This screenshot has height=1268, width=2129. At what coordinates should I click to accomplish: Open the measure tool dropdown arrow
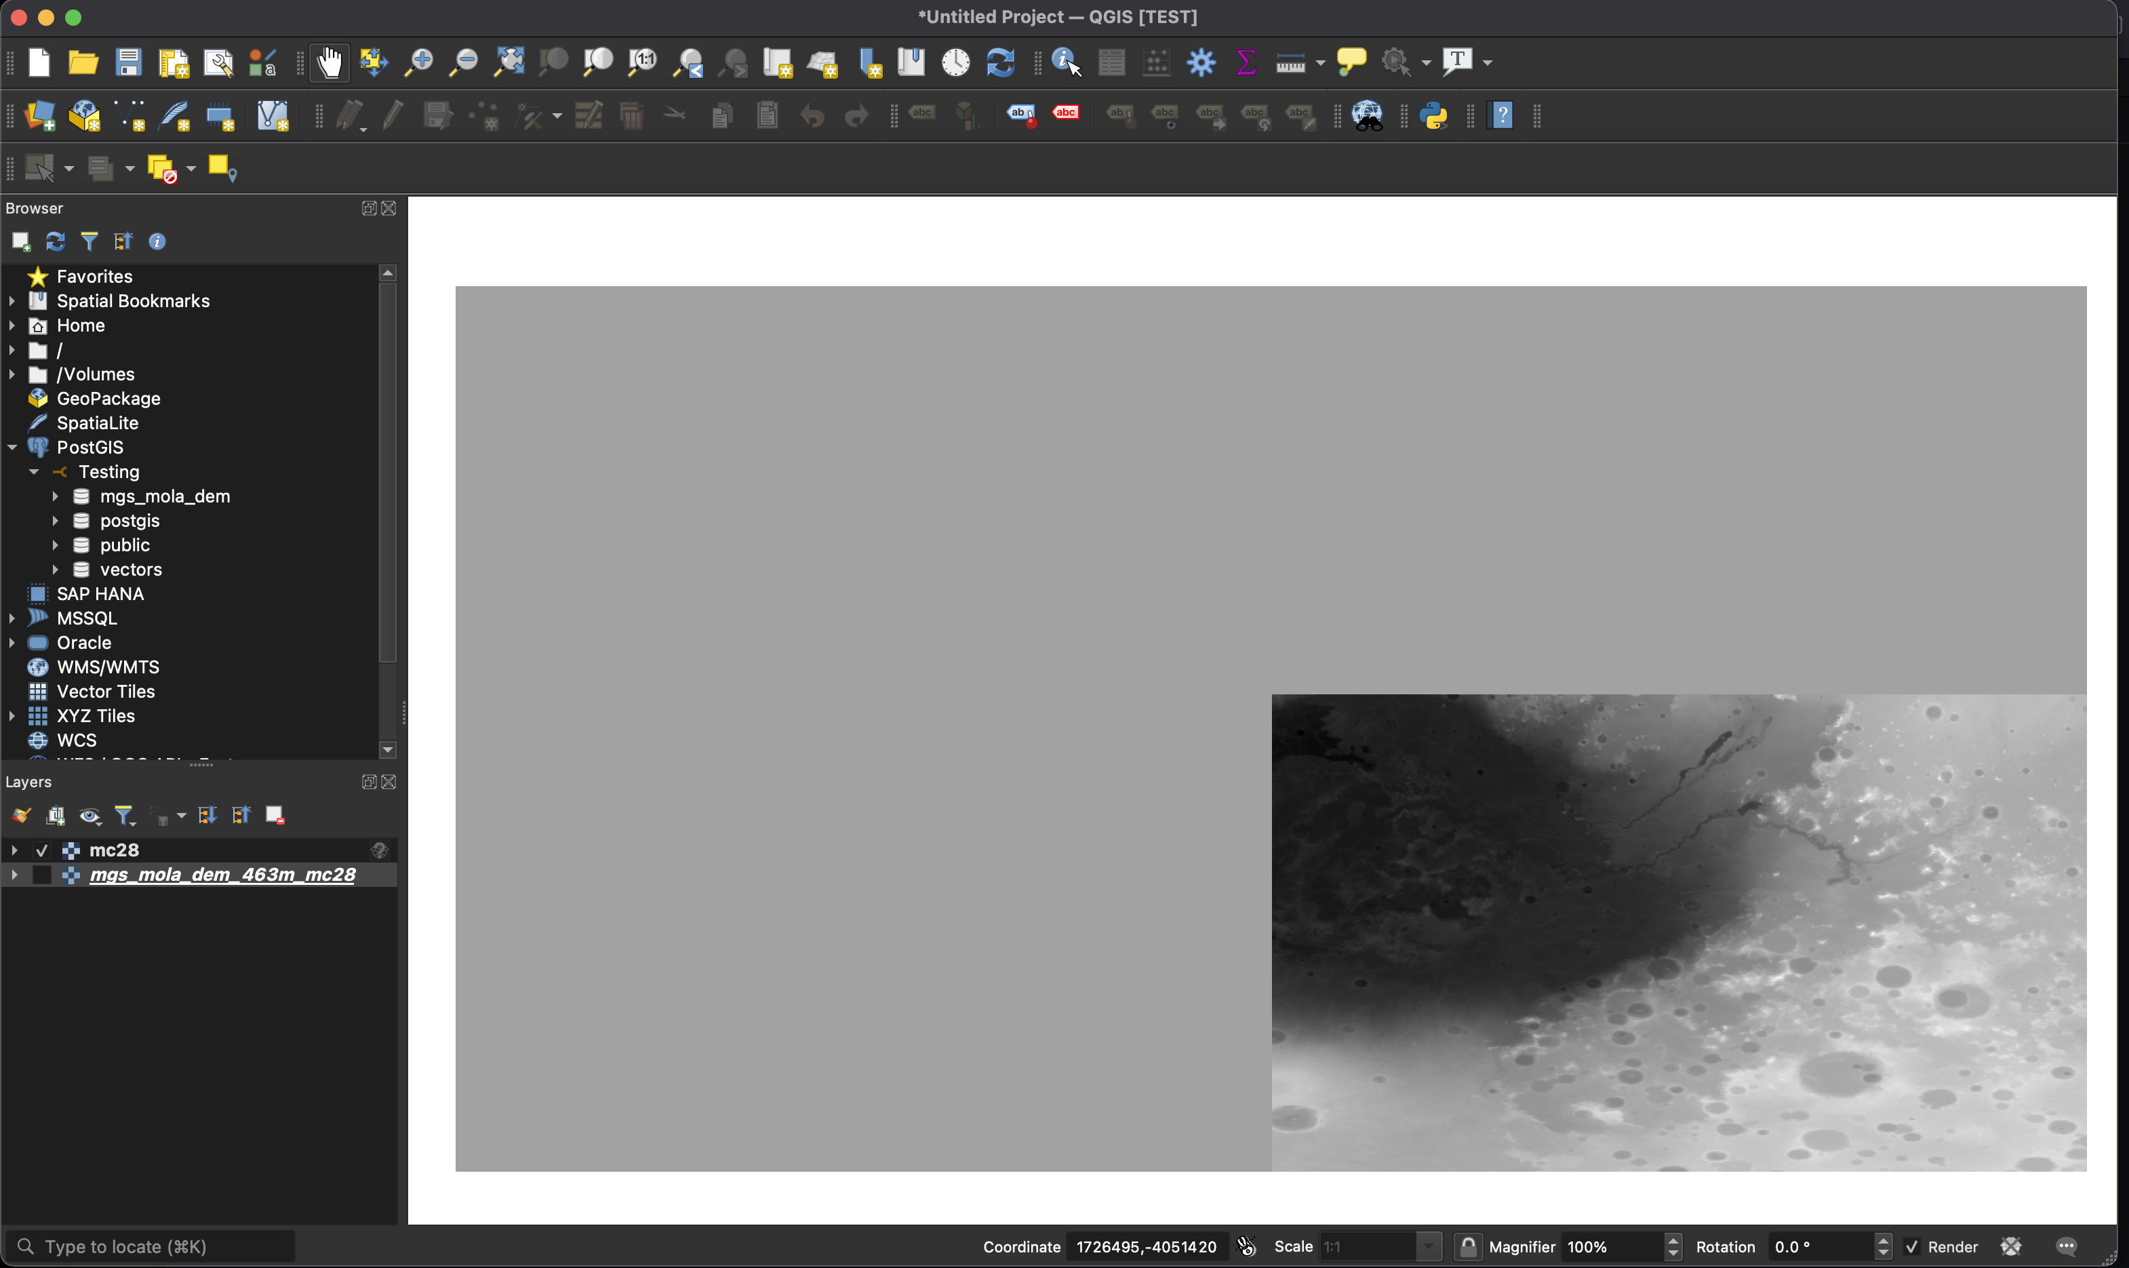coord(1321,62)
